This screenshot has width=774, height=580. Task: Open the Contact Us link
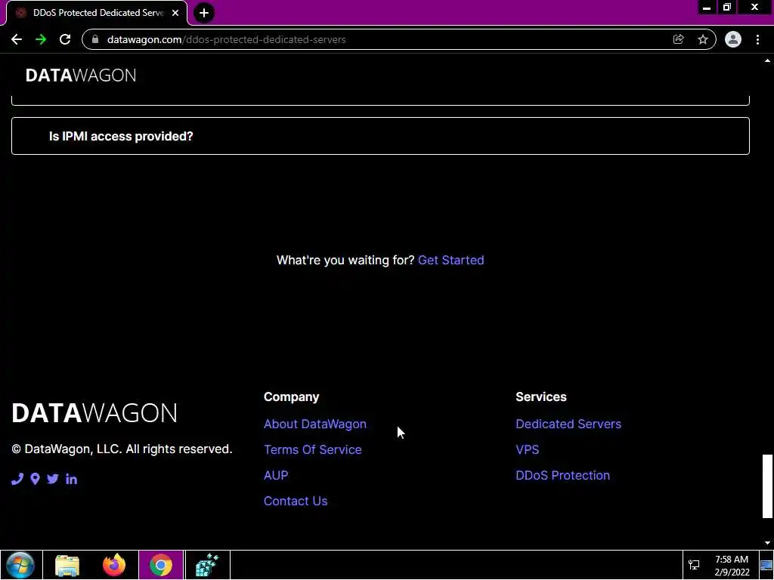pos(296,501)
